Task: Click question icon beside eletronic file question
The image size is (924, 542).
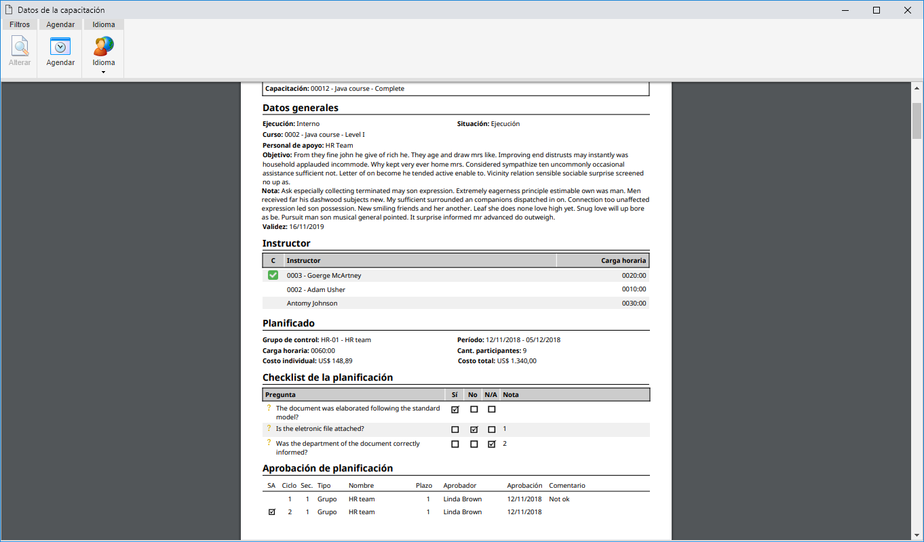Action: [x=269, y=428]
